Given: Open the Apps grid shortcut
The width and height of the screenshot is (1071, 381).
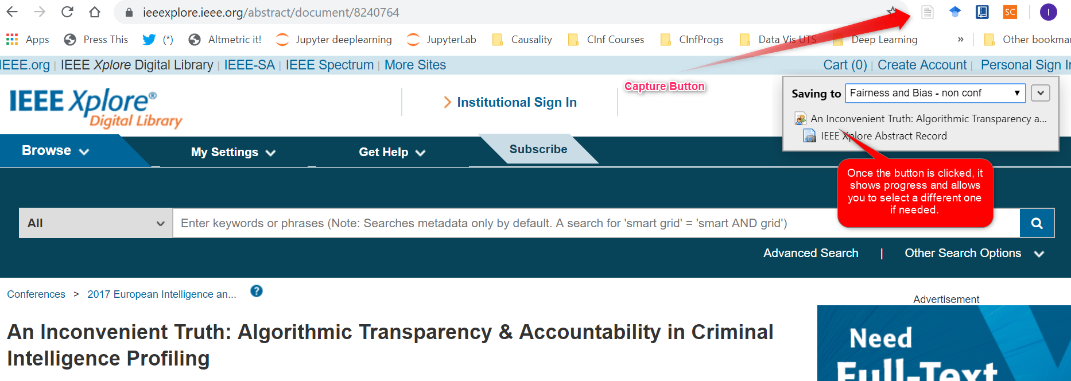Looking at the screenshot, I should pos(28,40).
